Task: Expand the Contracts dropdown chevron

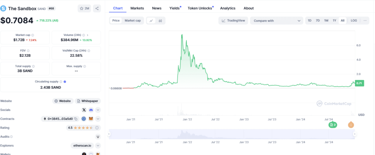Action: point(98,119)
